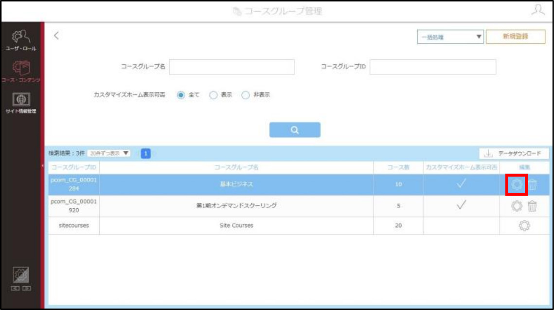Click the データダウンロード download button
The image size is (554, 310).
click(x=514, y=153)
